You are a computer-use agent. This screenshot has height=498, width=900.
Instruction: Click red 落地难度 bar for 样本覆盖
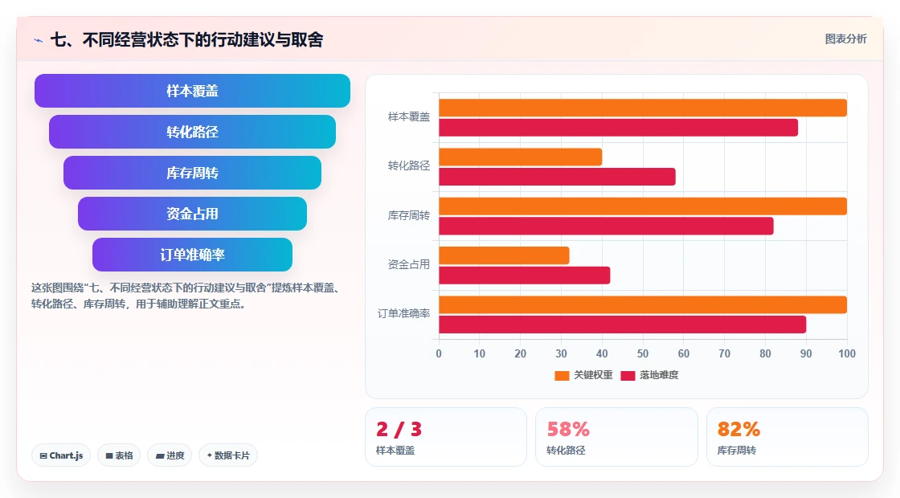point(618,128)
